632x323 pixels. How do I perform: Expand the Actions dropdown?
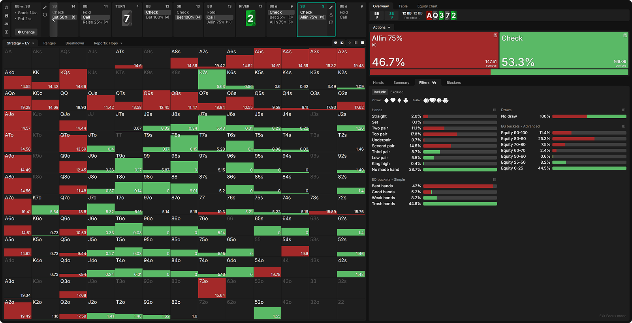point(381,28)
